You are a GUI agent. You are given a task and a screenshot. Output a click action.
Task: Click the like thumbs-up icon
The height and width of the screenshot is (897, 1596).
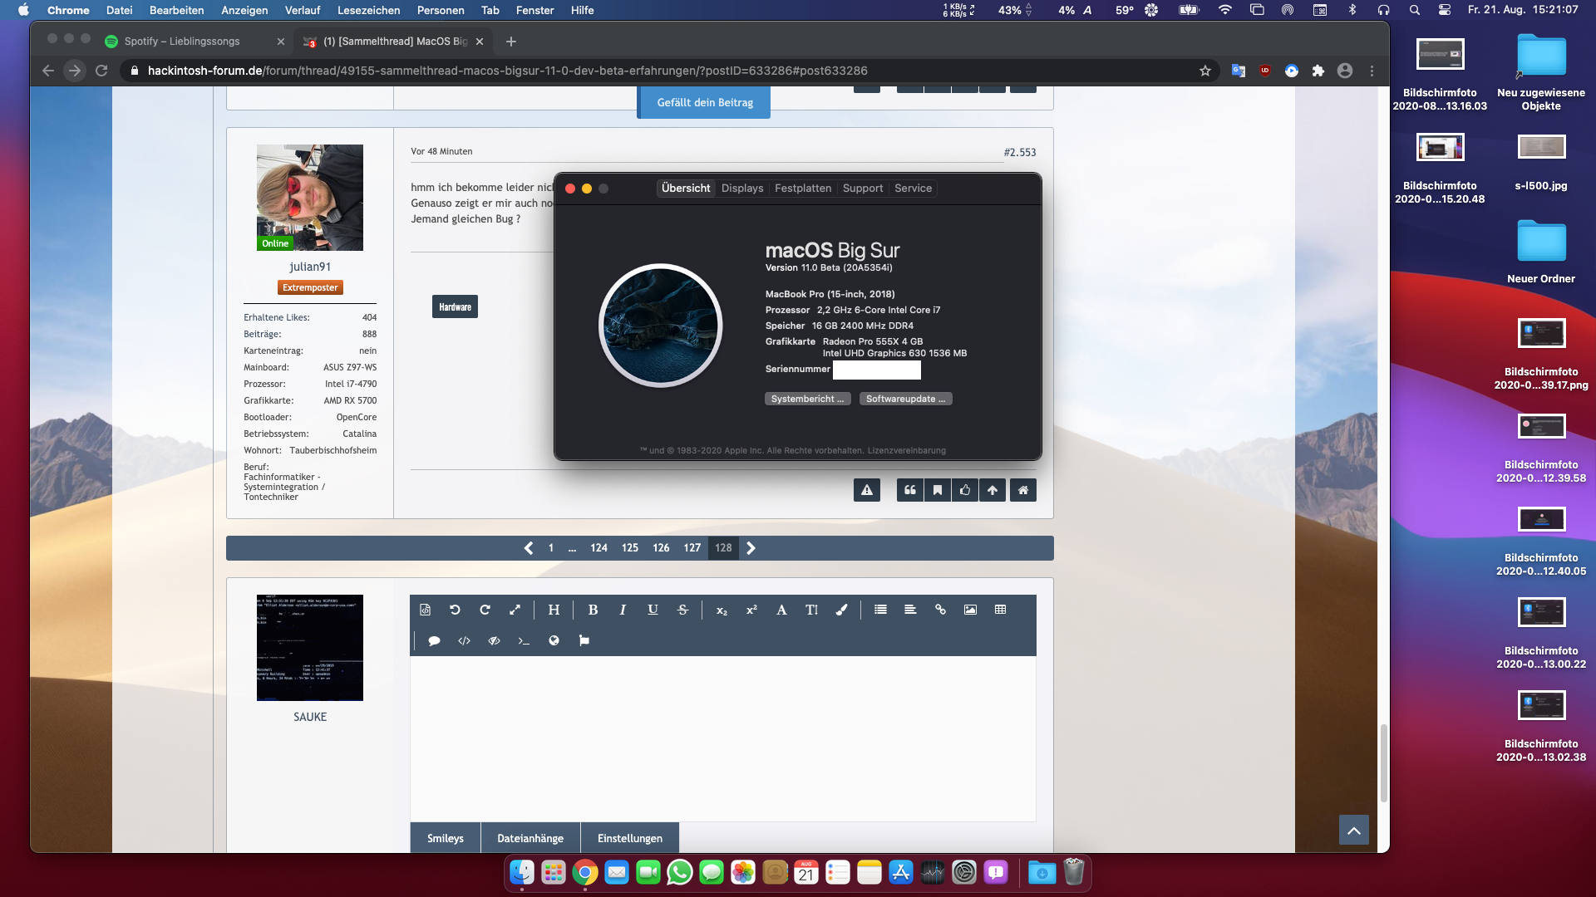pyautogui.click(x=965, y=490)
